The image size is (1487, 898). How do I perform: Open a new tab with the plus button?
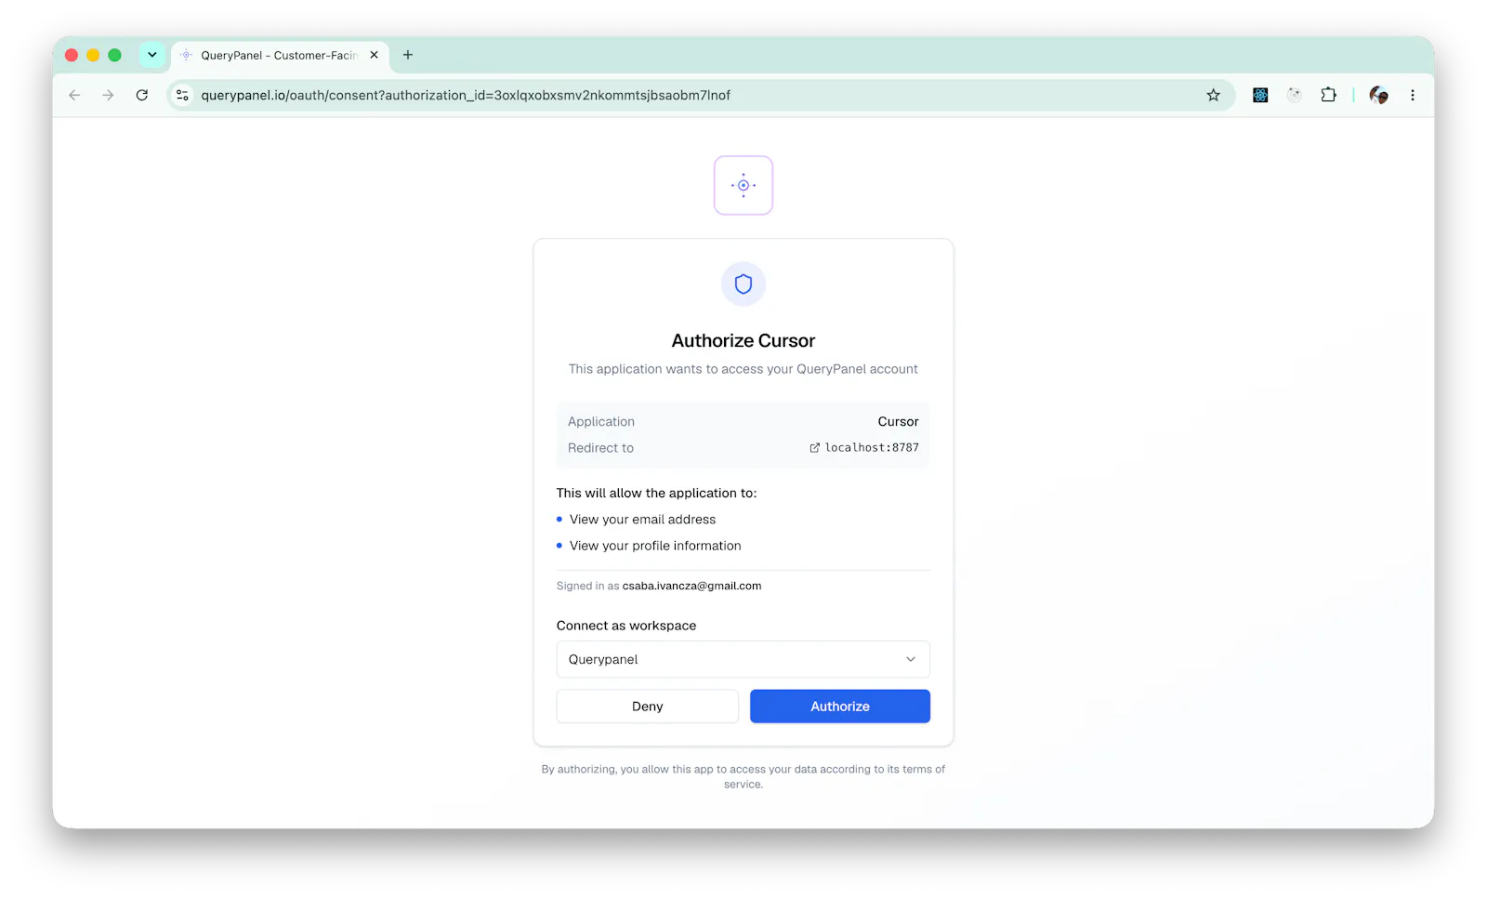click(x=407, y=55)
